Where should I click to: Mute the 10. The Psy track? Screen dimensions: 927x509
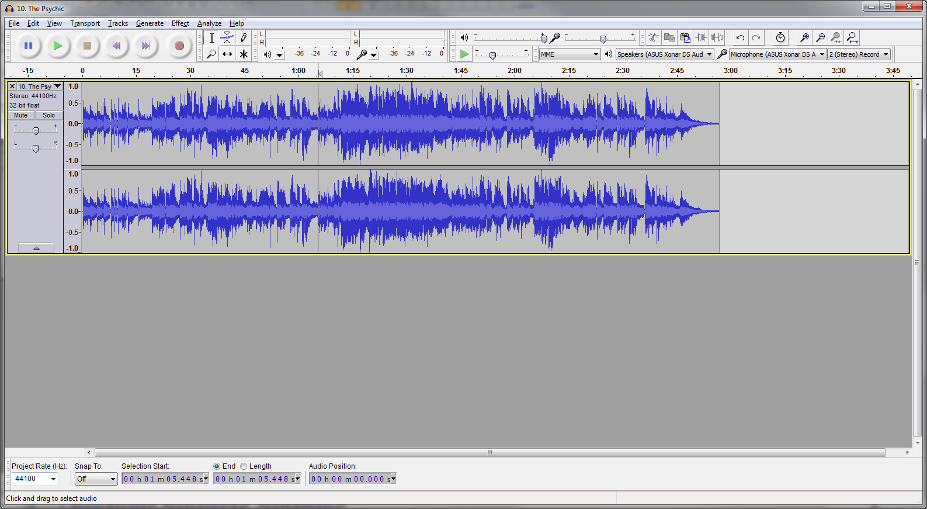click(21, 115)
